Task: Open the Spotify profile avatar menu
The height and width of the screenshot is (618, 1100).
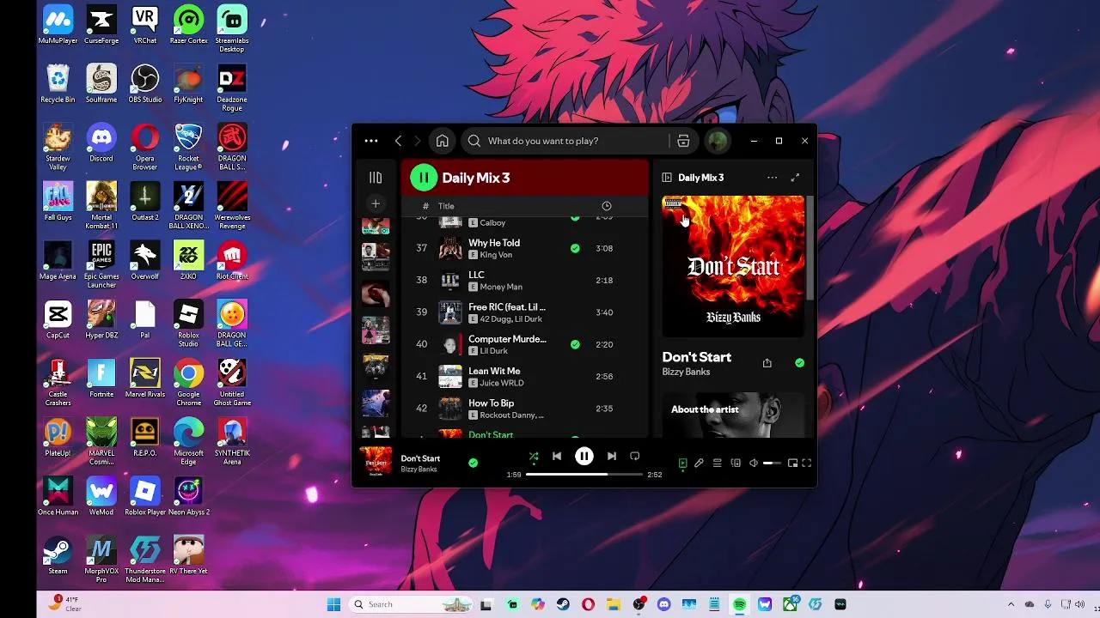Action: [718, 141]
